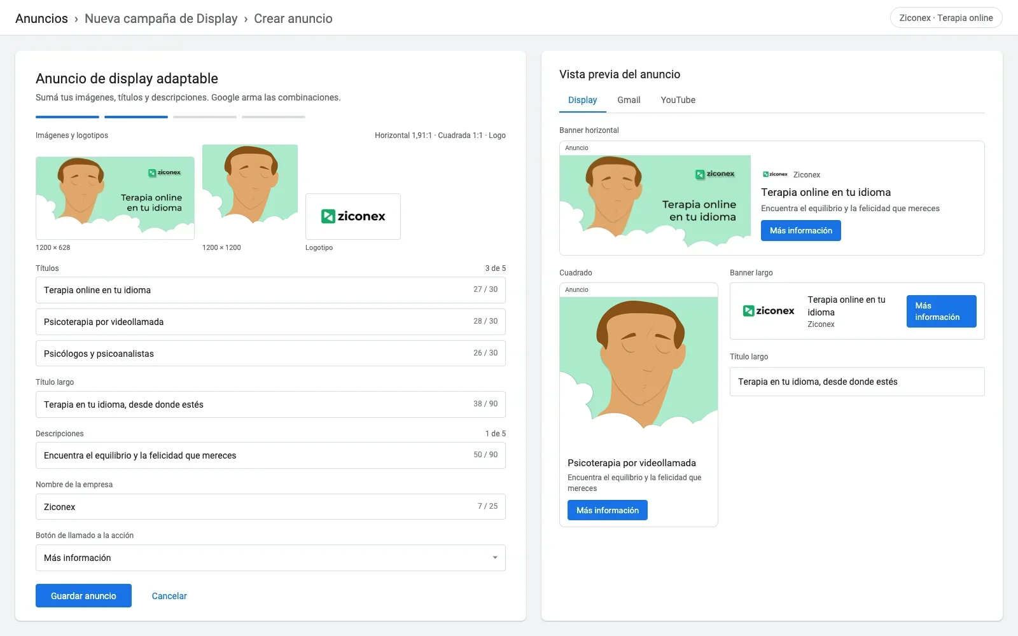The height and width of the screenshot is (636, 1018).
Task: Edit the long title 'Terapia en tu idioma, desde donde estés' field
Action: (270, 404)
